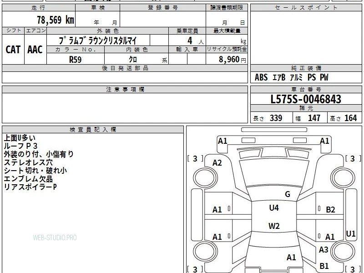The height and width of the screenshot is (273, 364).
Task: Click the 車検 inspection header
Action: 98,8
